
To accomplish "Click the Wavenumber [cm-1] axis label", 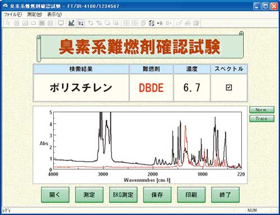I will click(x=147, y=180).
